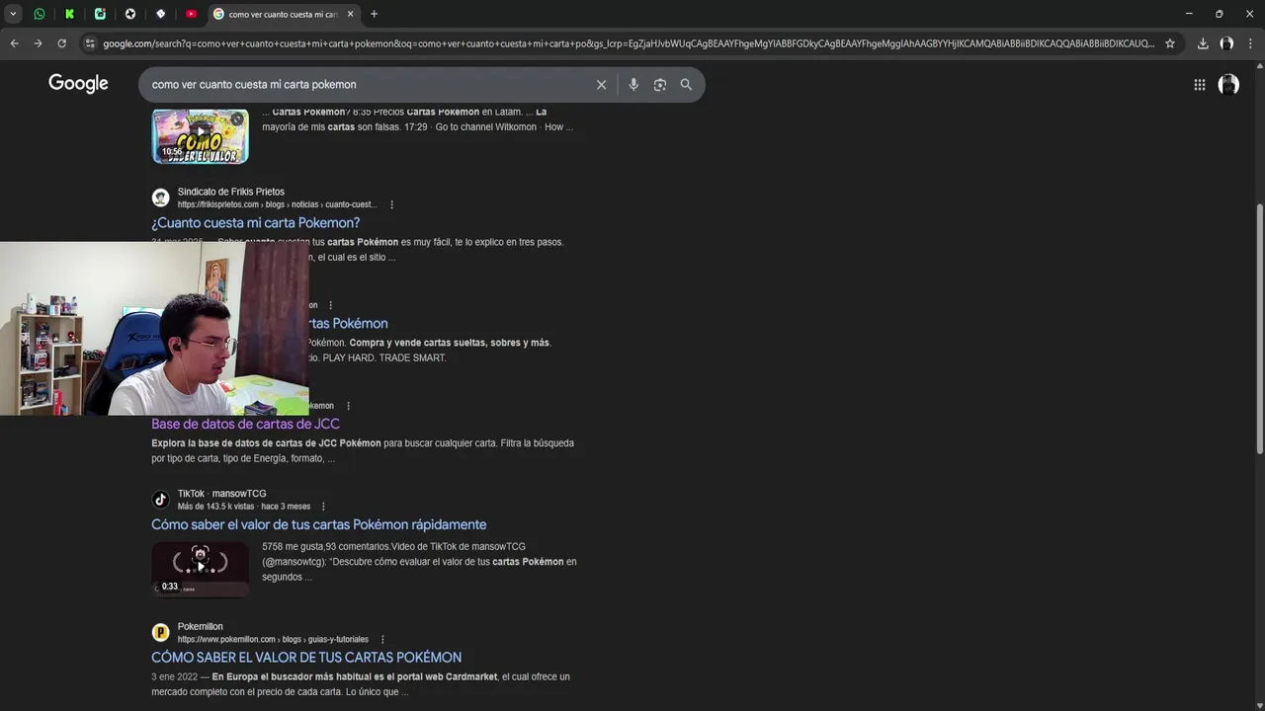Click the 'hace 3 meses' text

coord(286,507)
